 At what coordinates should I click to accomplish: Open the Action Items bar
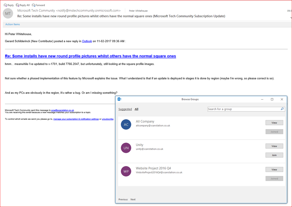[x=13, y=24]
